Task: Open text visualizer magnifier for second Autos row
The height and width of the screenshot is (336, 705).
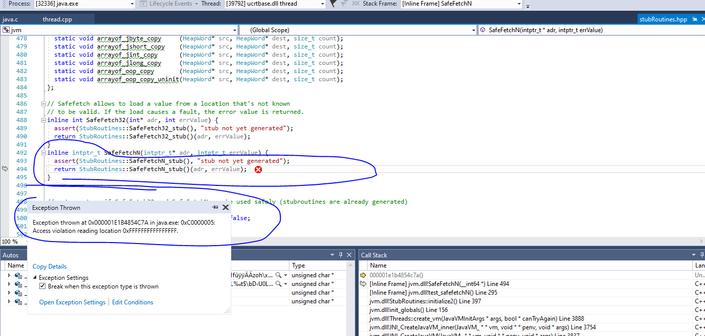Action: coord(278,284)
